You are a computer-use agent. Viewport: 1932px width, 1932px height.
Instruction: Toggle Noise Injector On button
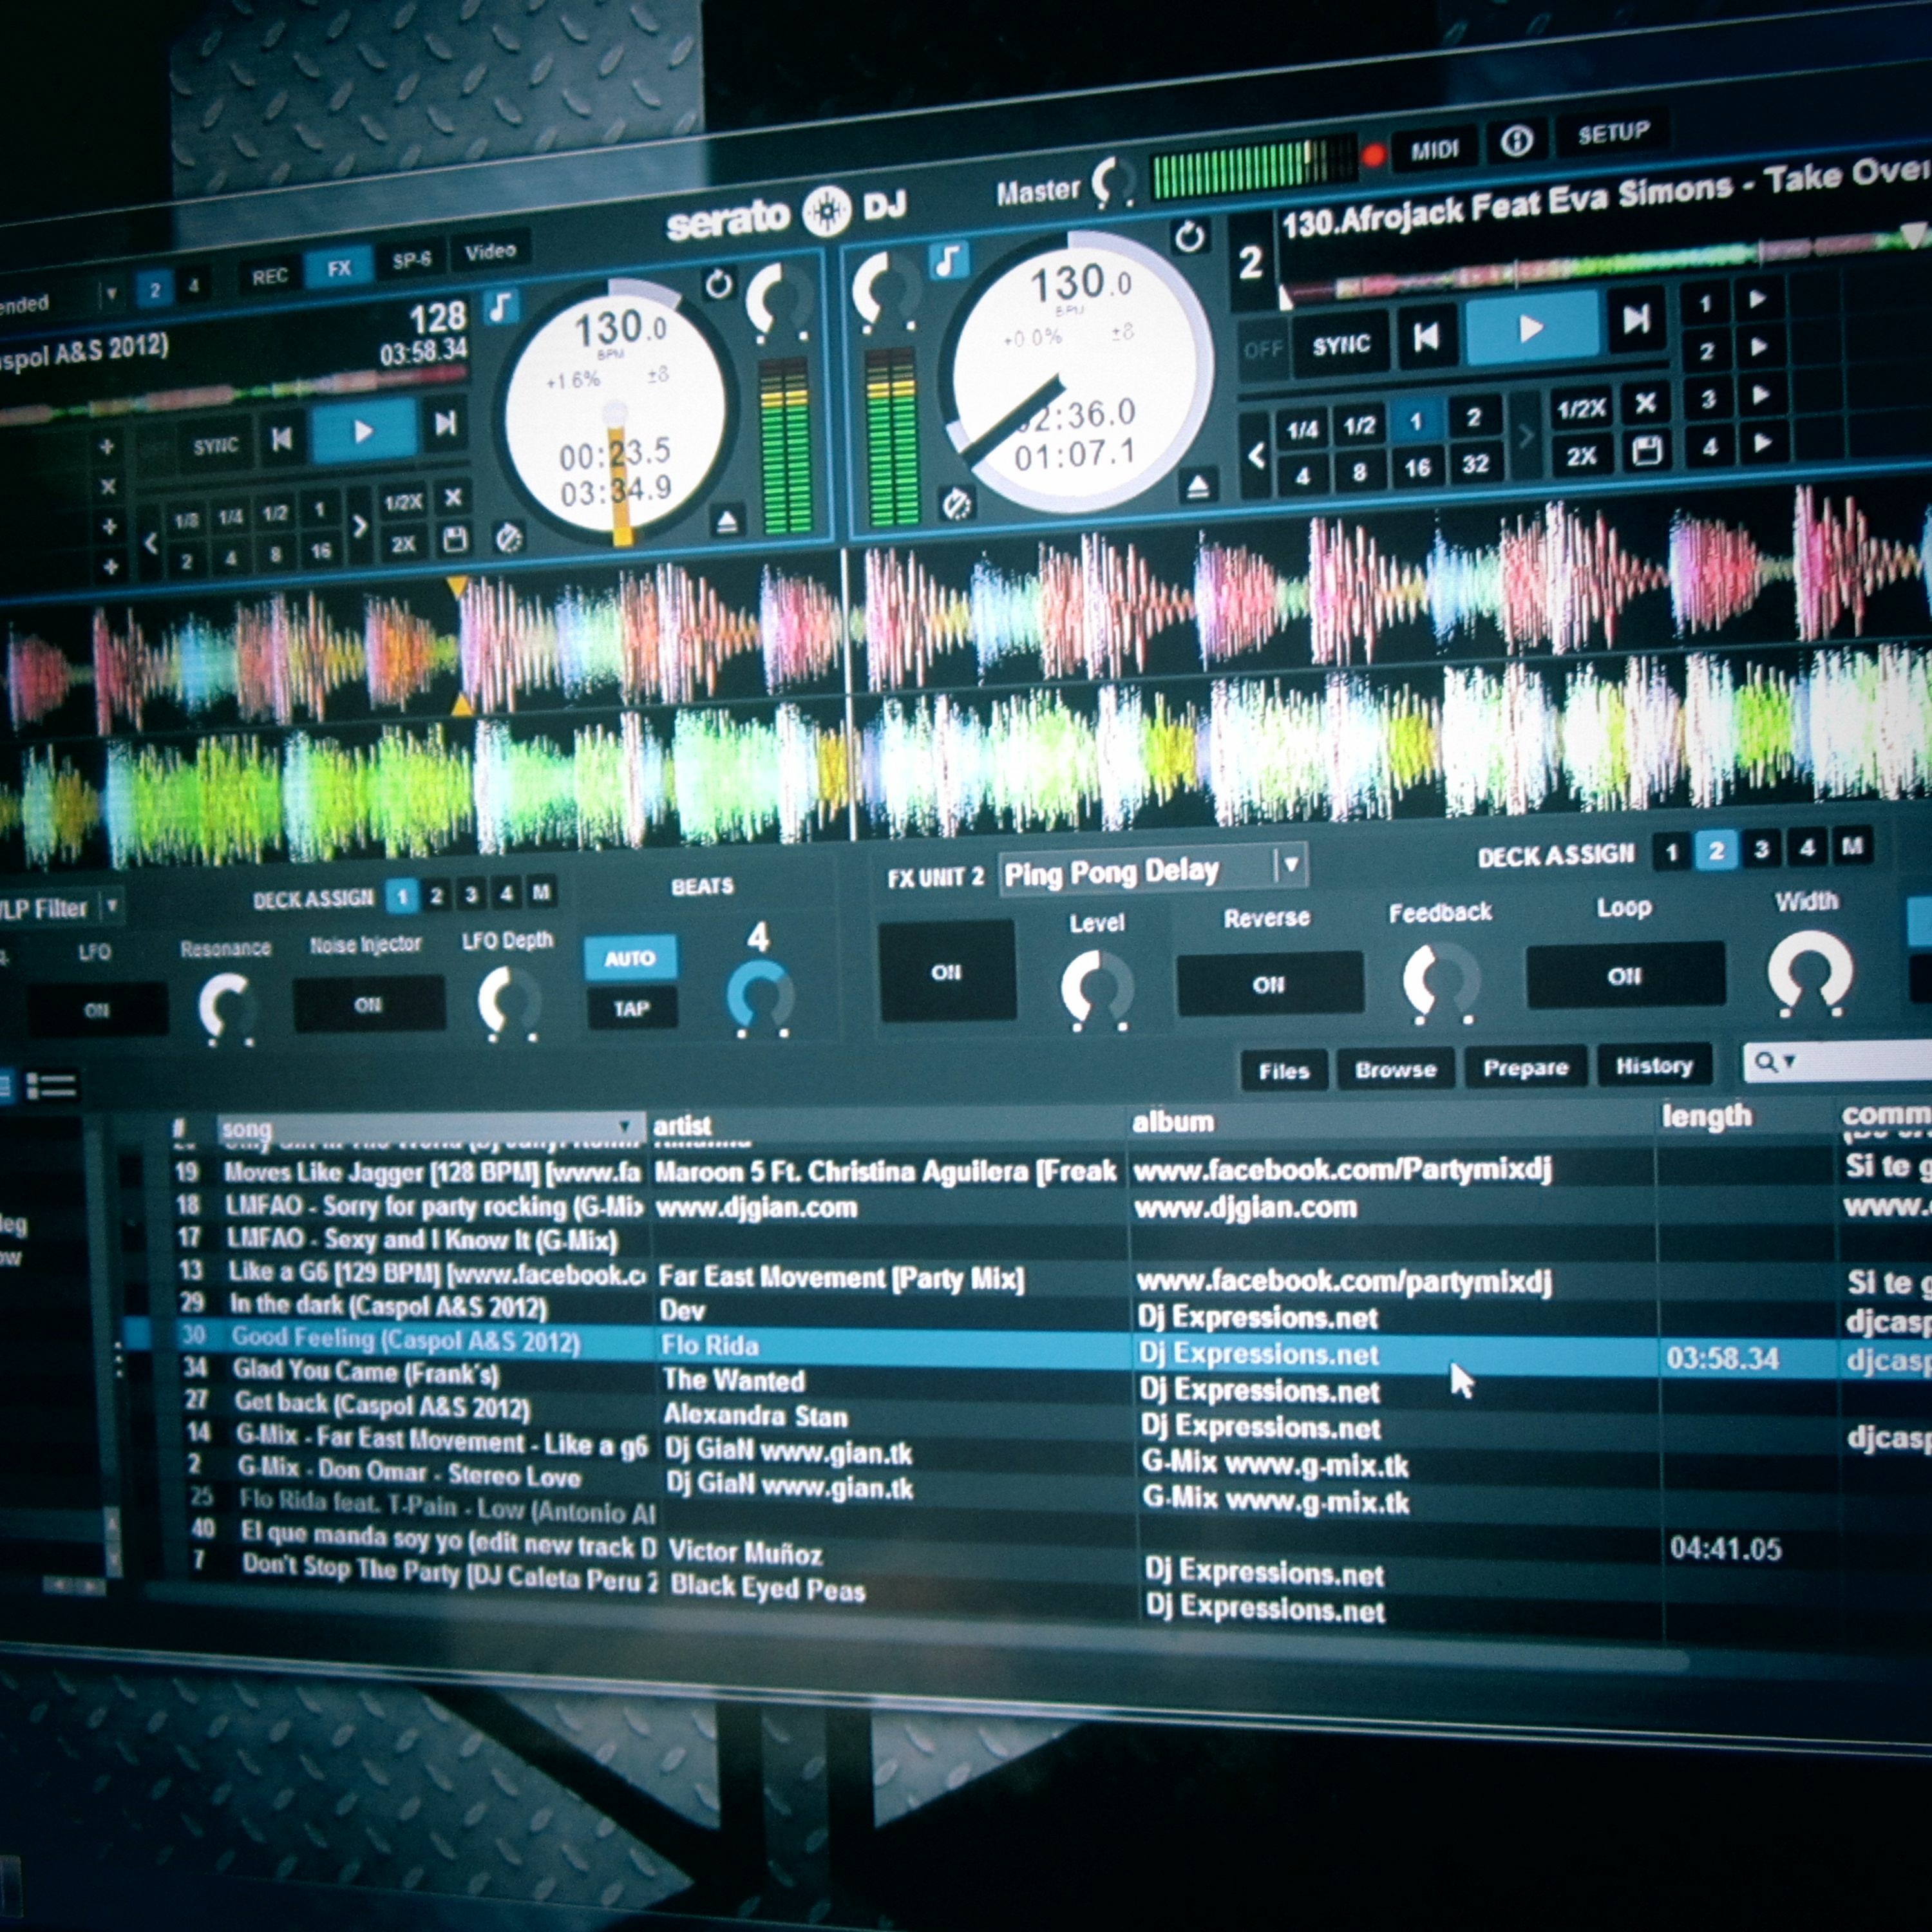tap(368, 1004)
